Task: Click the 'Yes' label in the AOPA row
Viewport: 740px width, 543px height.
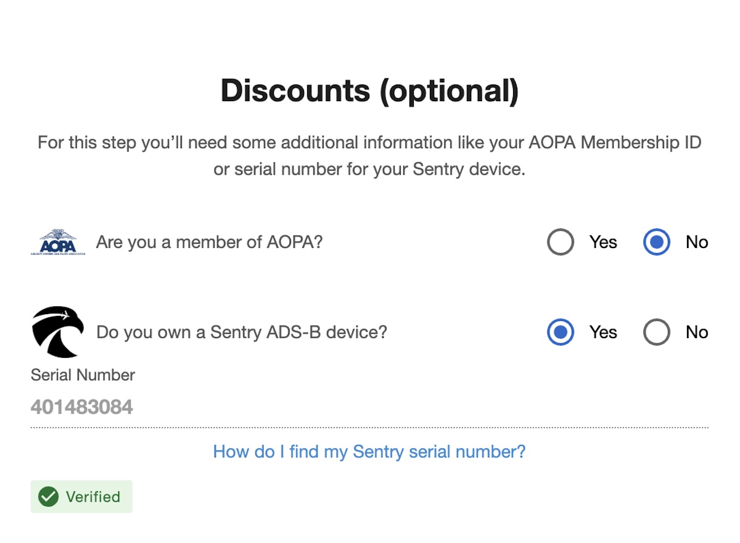Action: click(603, 242)
